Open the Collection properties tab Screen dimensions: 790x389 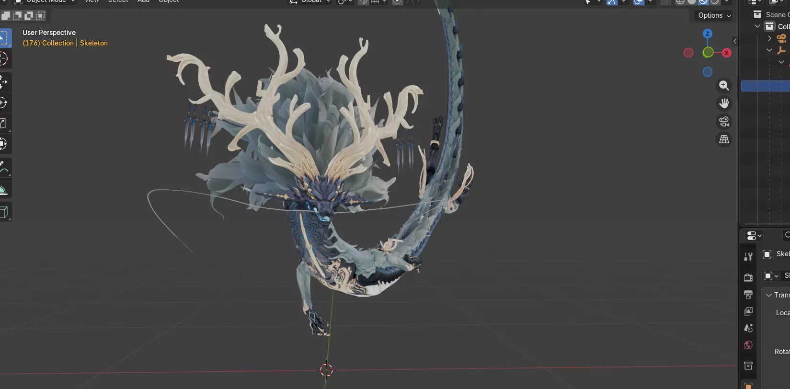point(748,366)
